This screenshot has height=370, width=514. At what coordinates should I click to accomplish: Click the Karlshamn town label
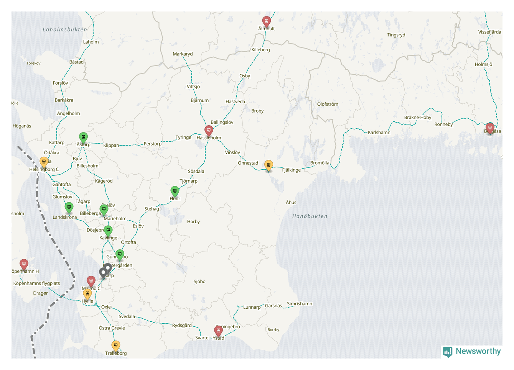pos(379,133)
